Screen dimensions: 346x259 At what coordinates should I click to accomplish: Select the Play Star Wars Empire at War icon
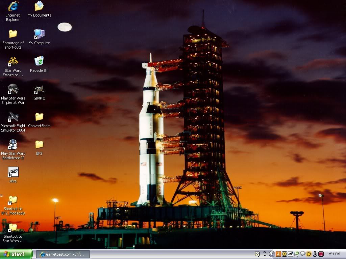pyautogui.click(x=13, y=94)
